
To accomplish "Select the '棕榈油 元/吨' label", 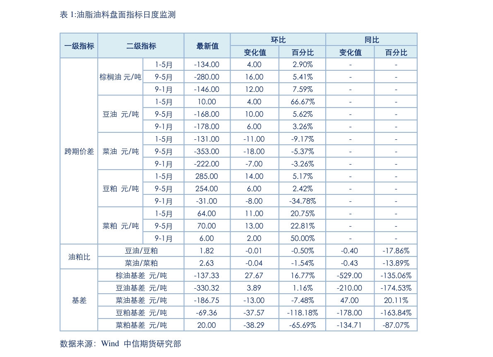I will (120, 77).
